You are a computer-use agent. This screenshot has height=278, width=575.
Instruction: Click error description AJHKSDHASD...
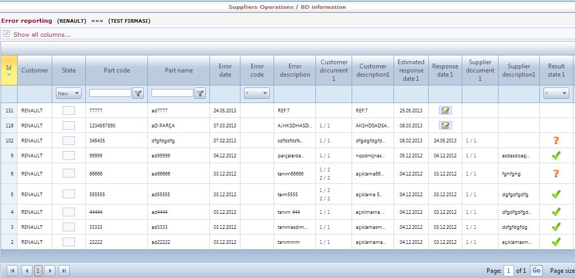(295, 126)
